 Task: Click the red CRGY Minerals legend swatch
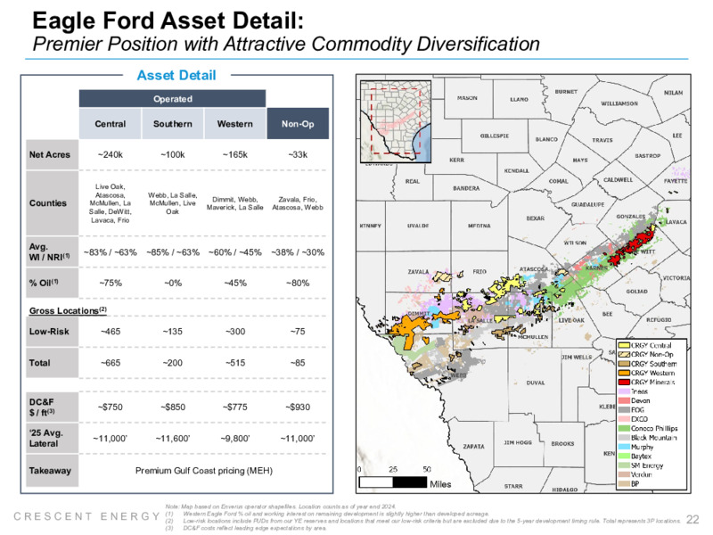624,383
